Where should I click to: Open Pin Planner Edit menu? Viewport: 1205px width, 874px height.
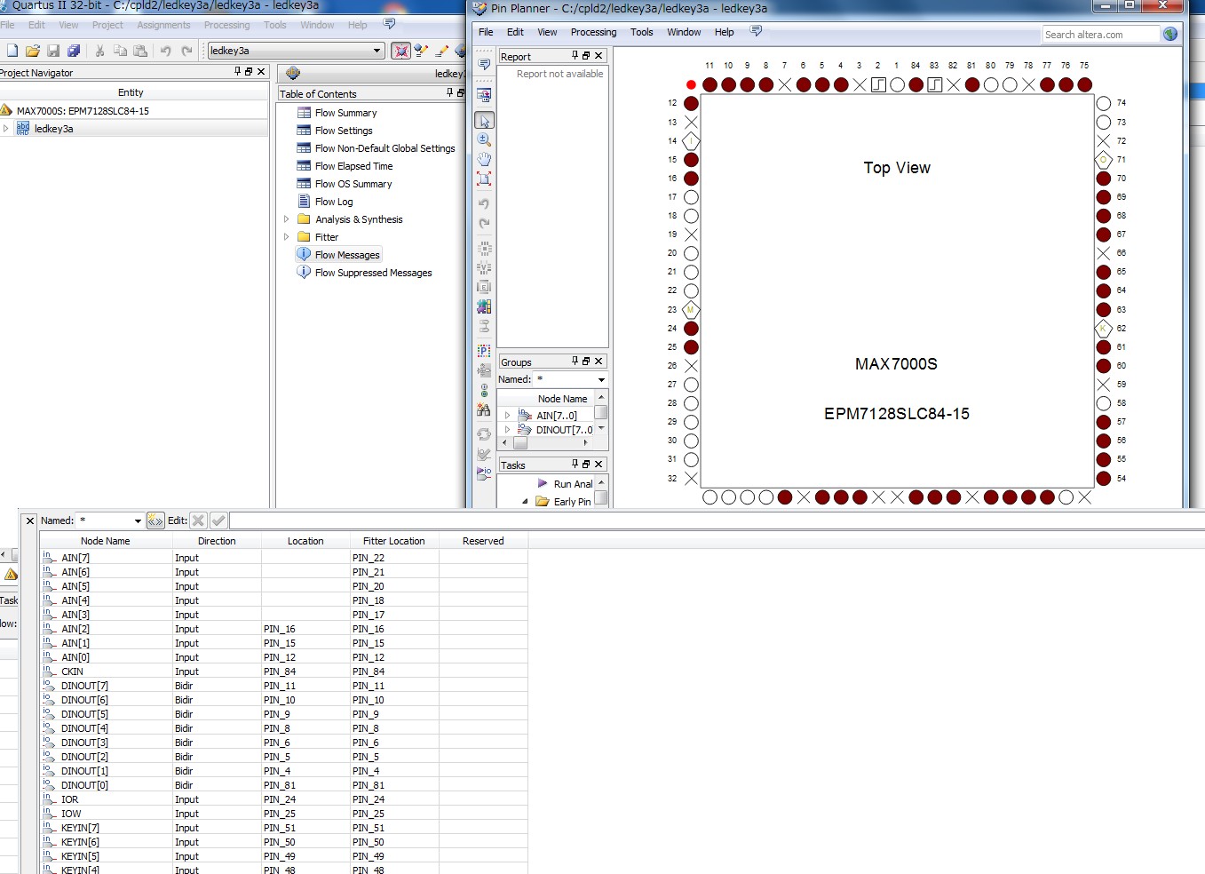(x=515, y=32)
